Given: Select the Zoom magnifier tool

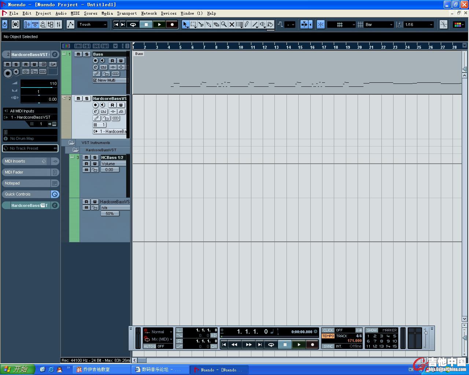Looking at the screenshot, I should [224, 25].
